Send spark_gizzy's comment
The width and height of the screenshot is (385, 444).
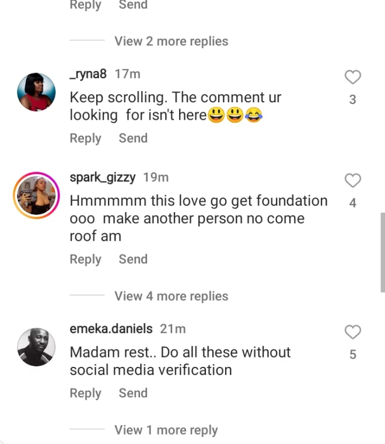point(133,259)
